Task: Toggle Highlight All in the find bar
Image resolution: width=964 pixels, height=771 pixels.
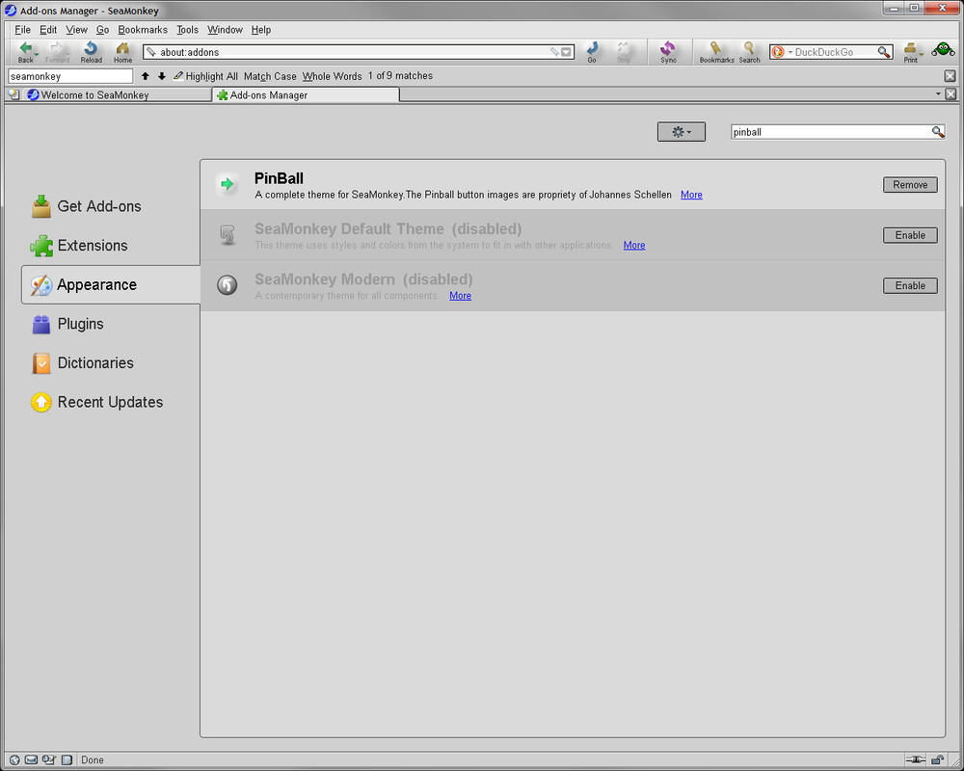Action: [x=206, y=76]
